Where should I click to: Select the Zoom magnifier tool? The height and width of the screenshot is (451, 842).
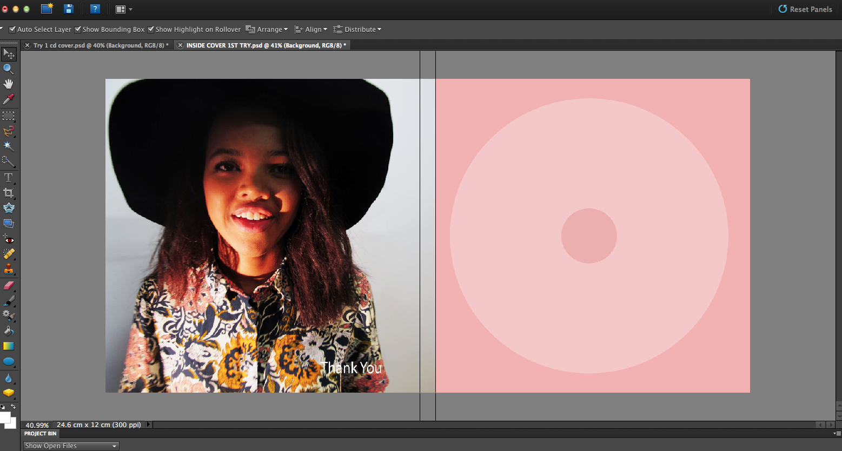[x=9, y=69]
